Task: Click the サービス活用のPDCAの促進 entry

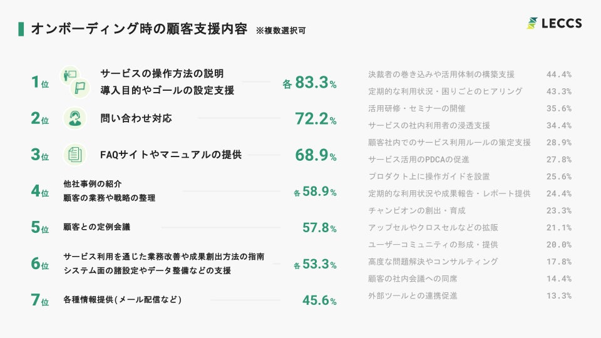Action: (x=419, y=160)
